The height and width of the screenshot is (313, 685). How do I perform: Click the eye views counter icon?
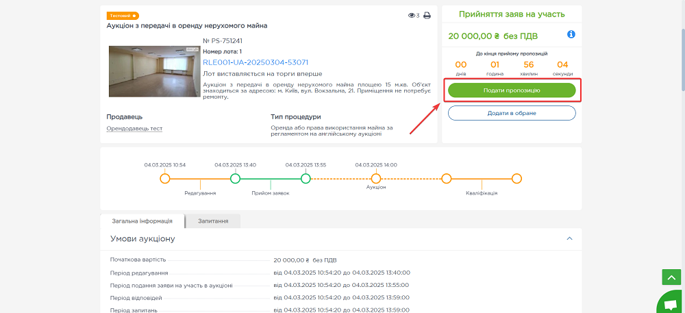411,15
